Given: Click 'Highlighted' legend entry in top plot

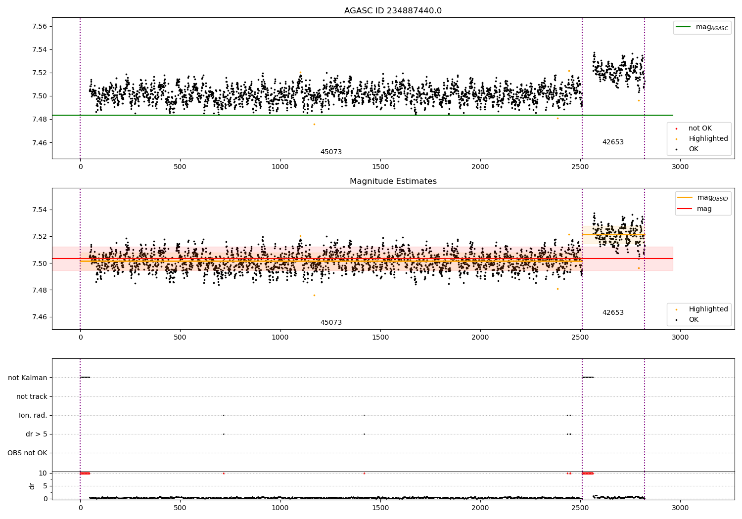Looking at the screenshot, I should [708, 139].
